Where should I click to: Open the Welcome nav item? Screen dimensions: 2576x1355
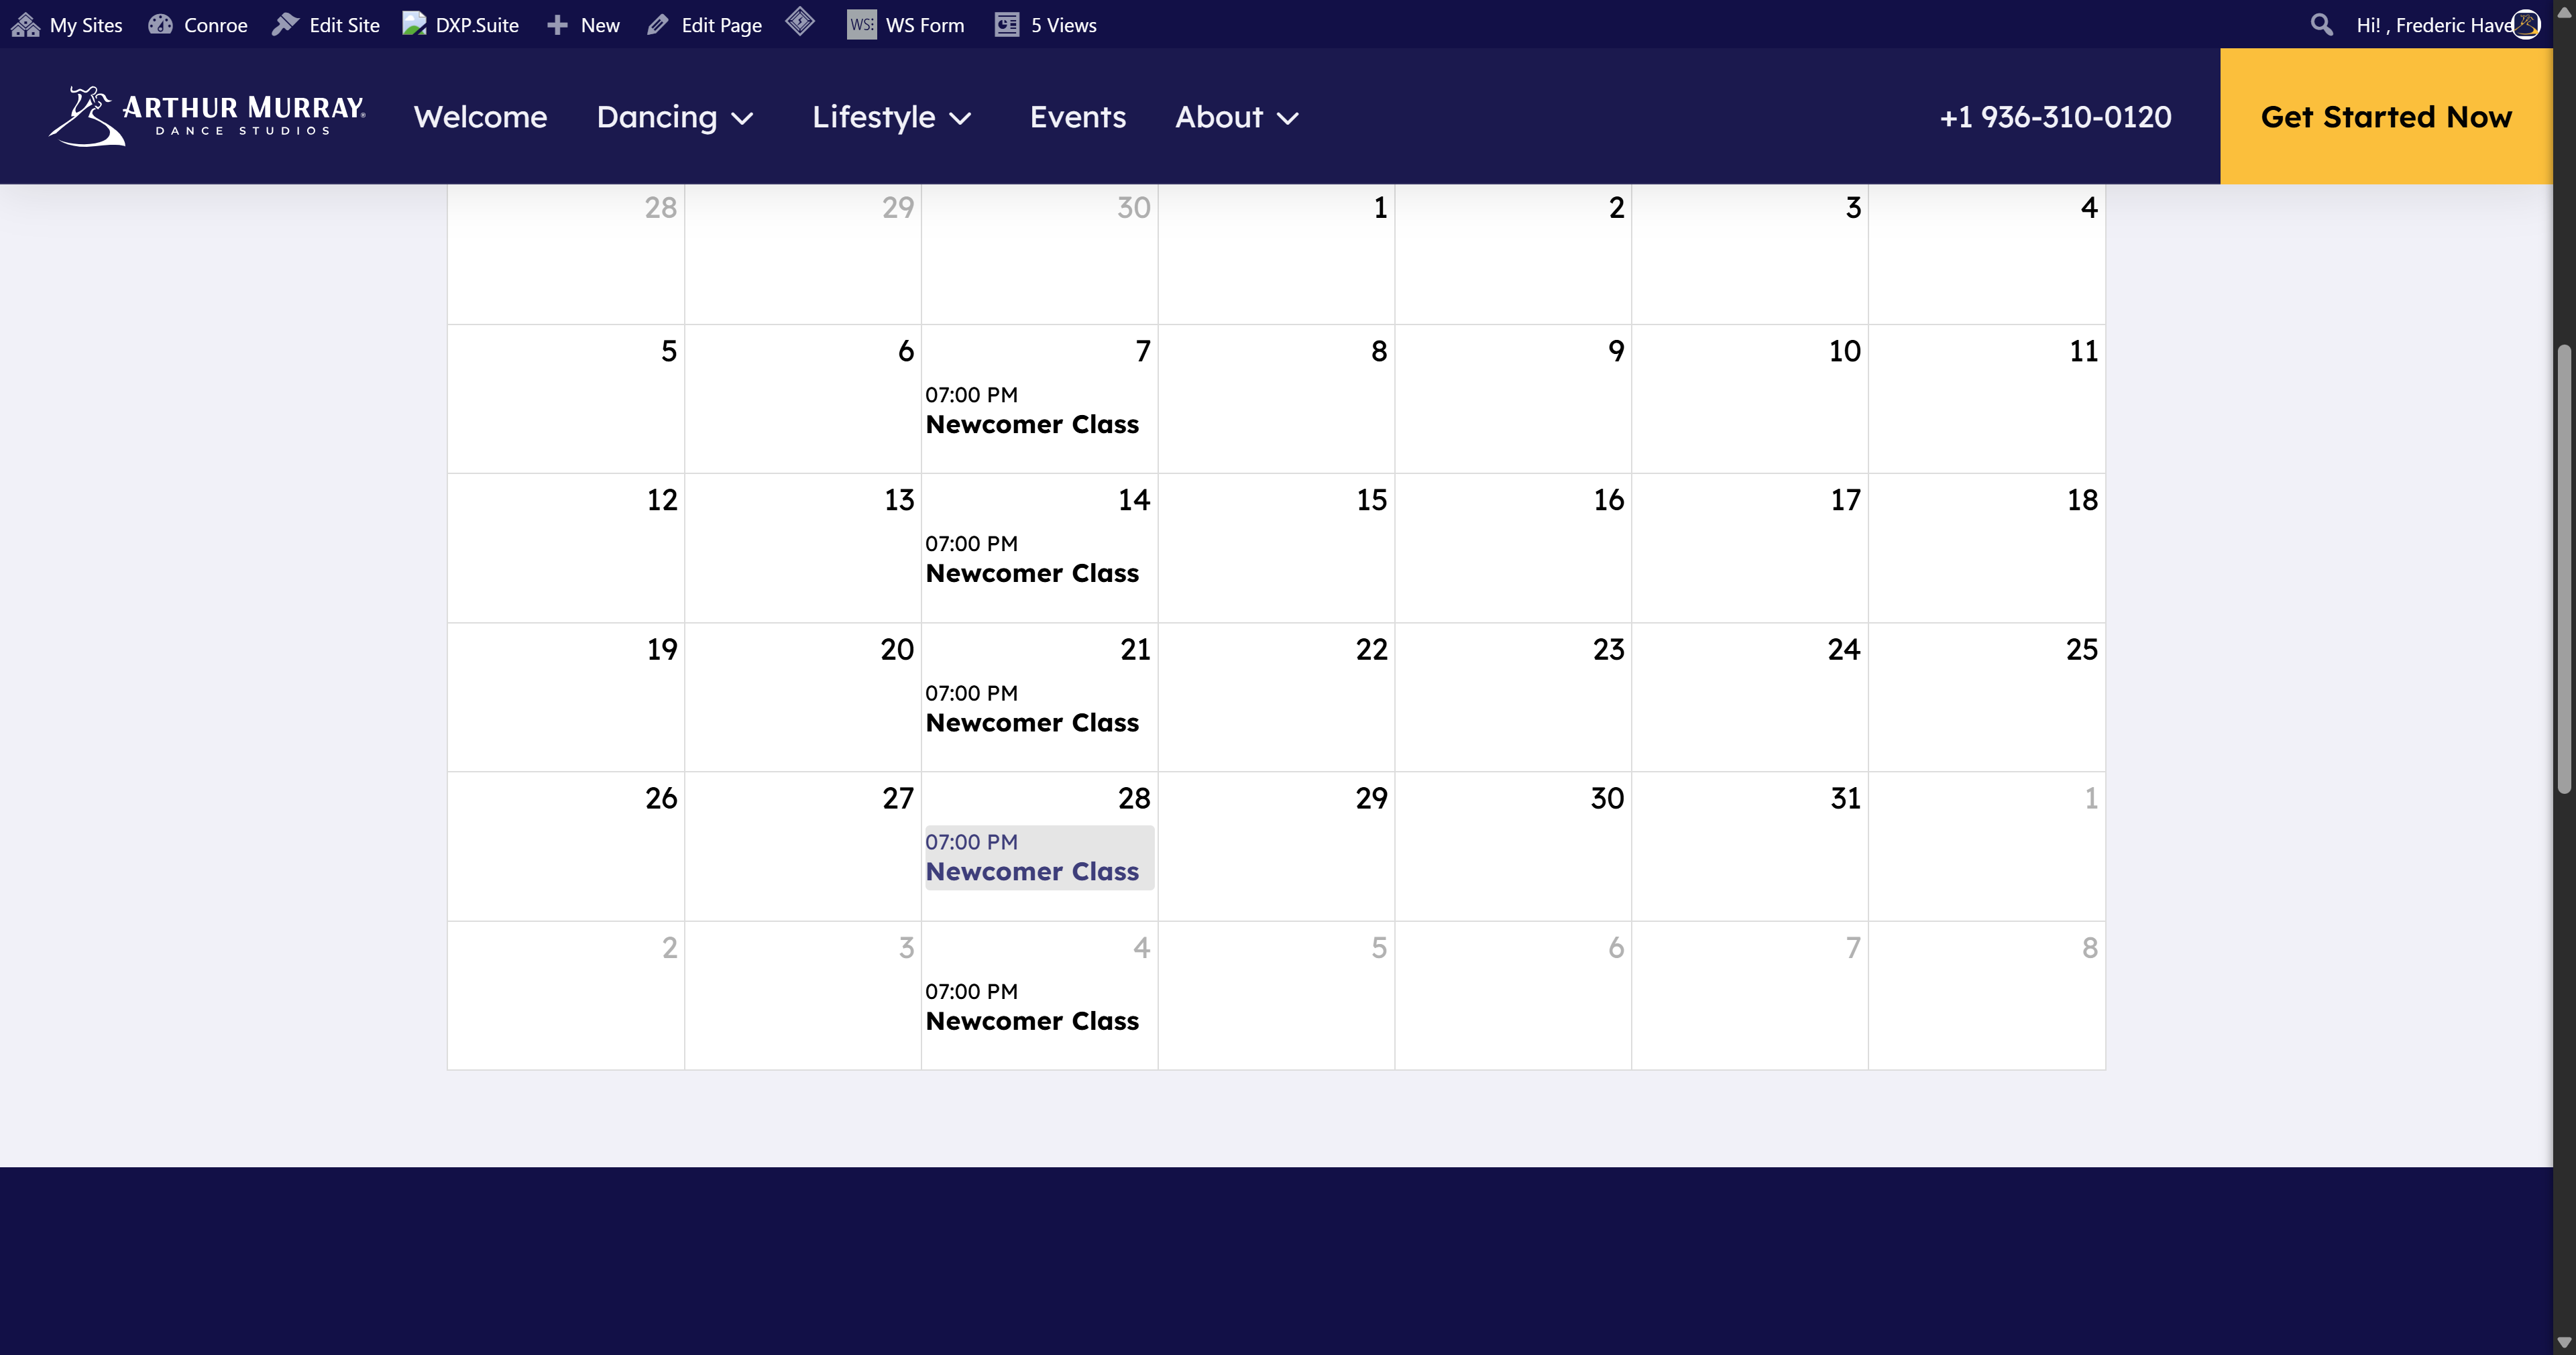(x=481, y=117)
